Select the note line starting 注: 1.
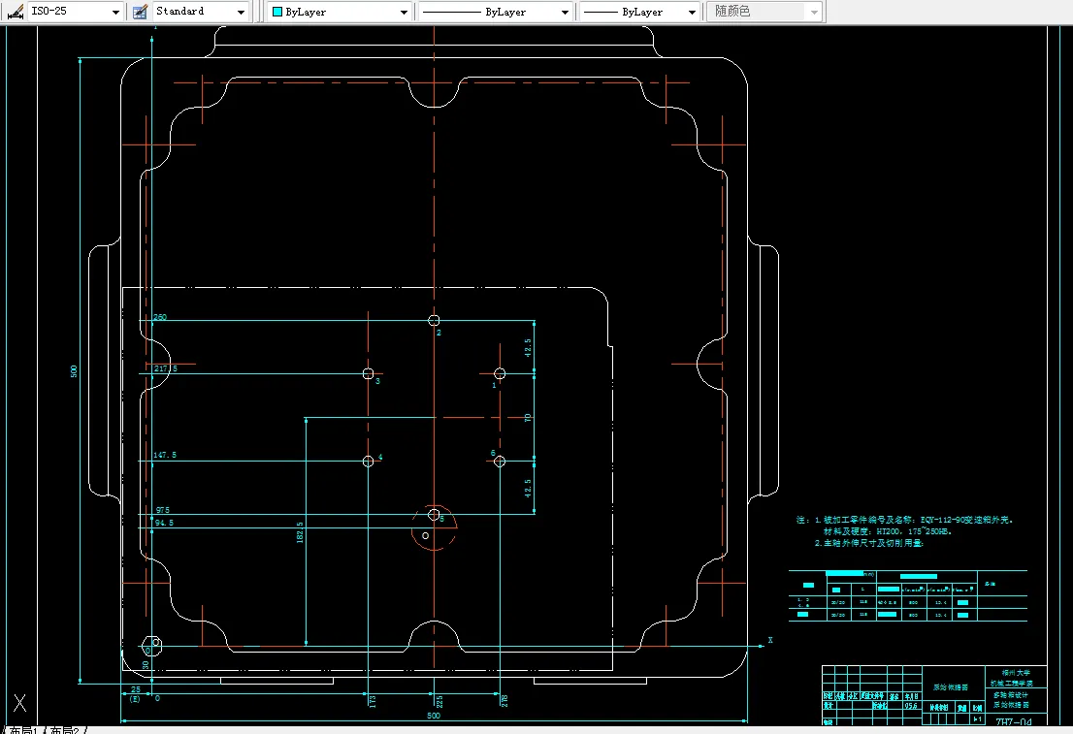Image resolution: width=1073 pixels, height=734 pixels. 904,520
